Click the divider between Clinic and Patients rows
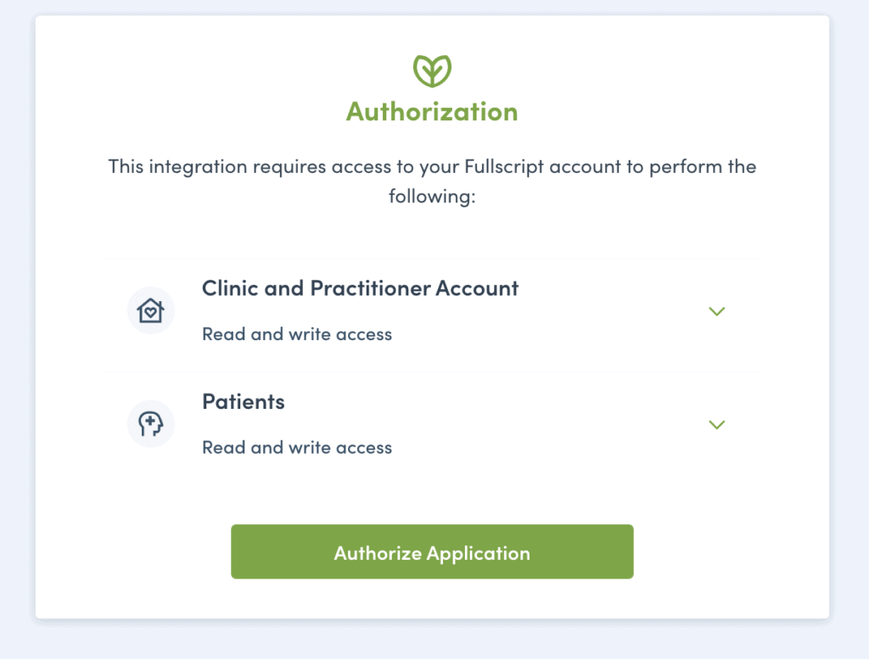Viewport: 869px width, 659px height. pyautogui.click(x=432, y=371)
